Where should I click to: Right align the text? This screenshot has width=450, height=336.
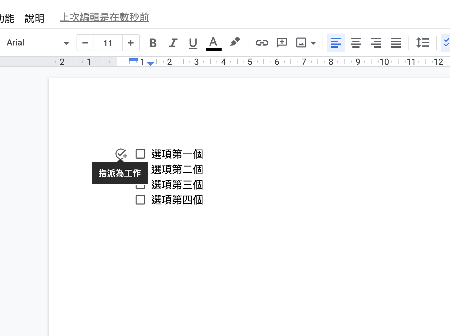point(376,43)
